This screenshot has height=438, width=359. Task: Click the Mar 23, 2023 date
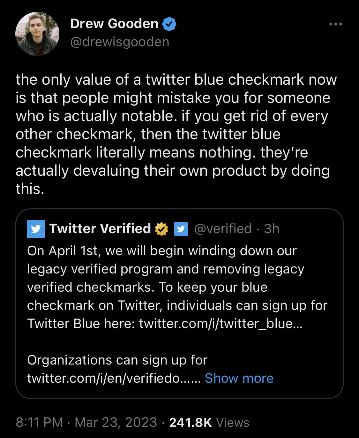[x=116, y=422]
